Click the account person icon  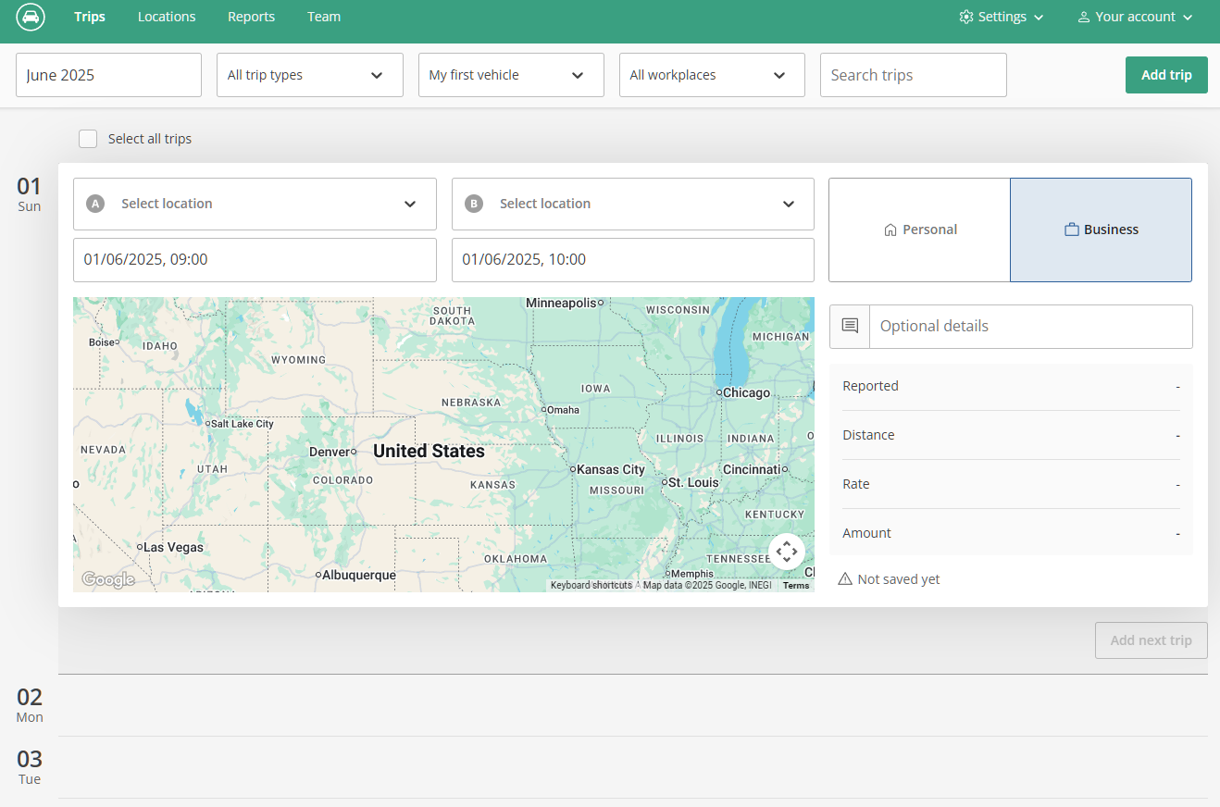click(x=1084, y=17)
